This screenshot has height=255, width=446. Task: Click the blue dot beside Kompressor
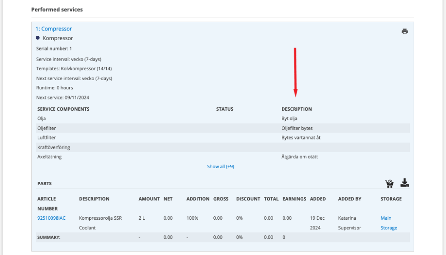point(37,38)
